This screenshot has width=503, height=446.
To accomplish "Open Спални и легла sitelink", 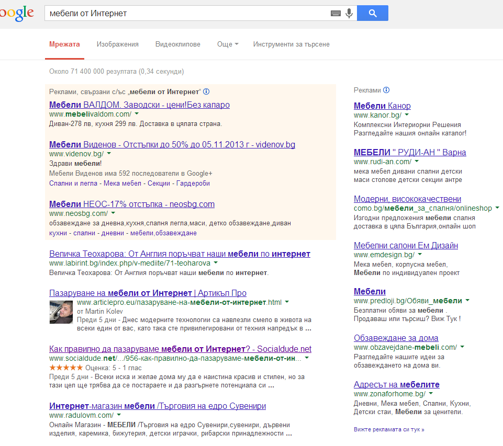I will pos(73,184).
